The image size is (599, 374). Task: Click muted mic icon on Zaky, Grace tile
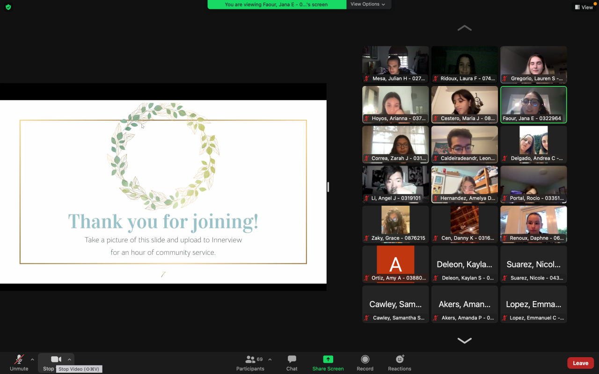click(x=367, y=238)
